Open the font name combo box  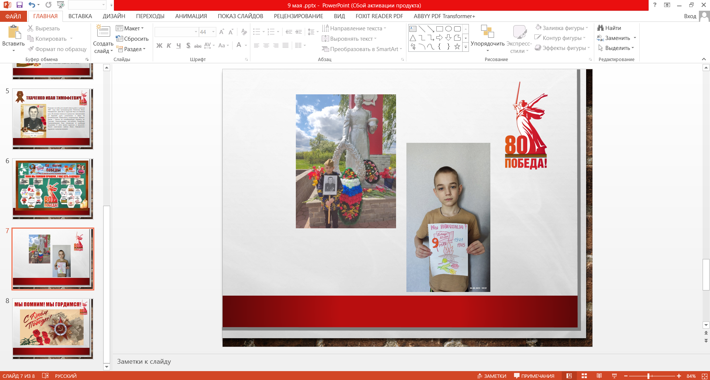pyautogui.click(x=176, y=32)
